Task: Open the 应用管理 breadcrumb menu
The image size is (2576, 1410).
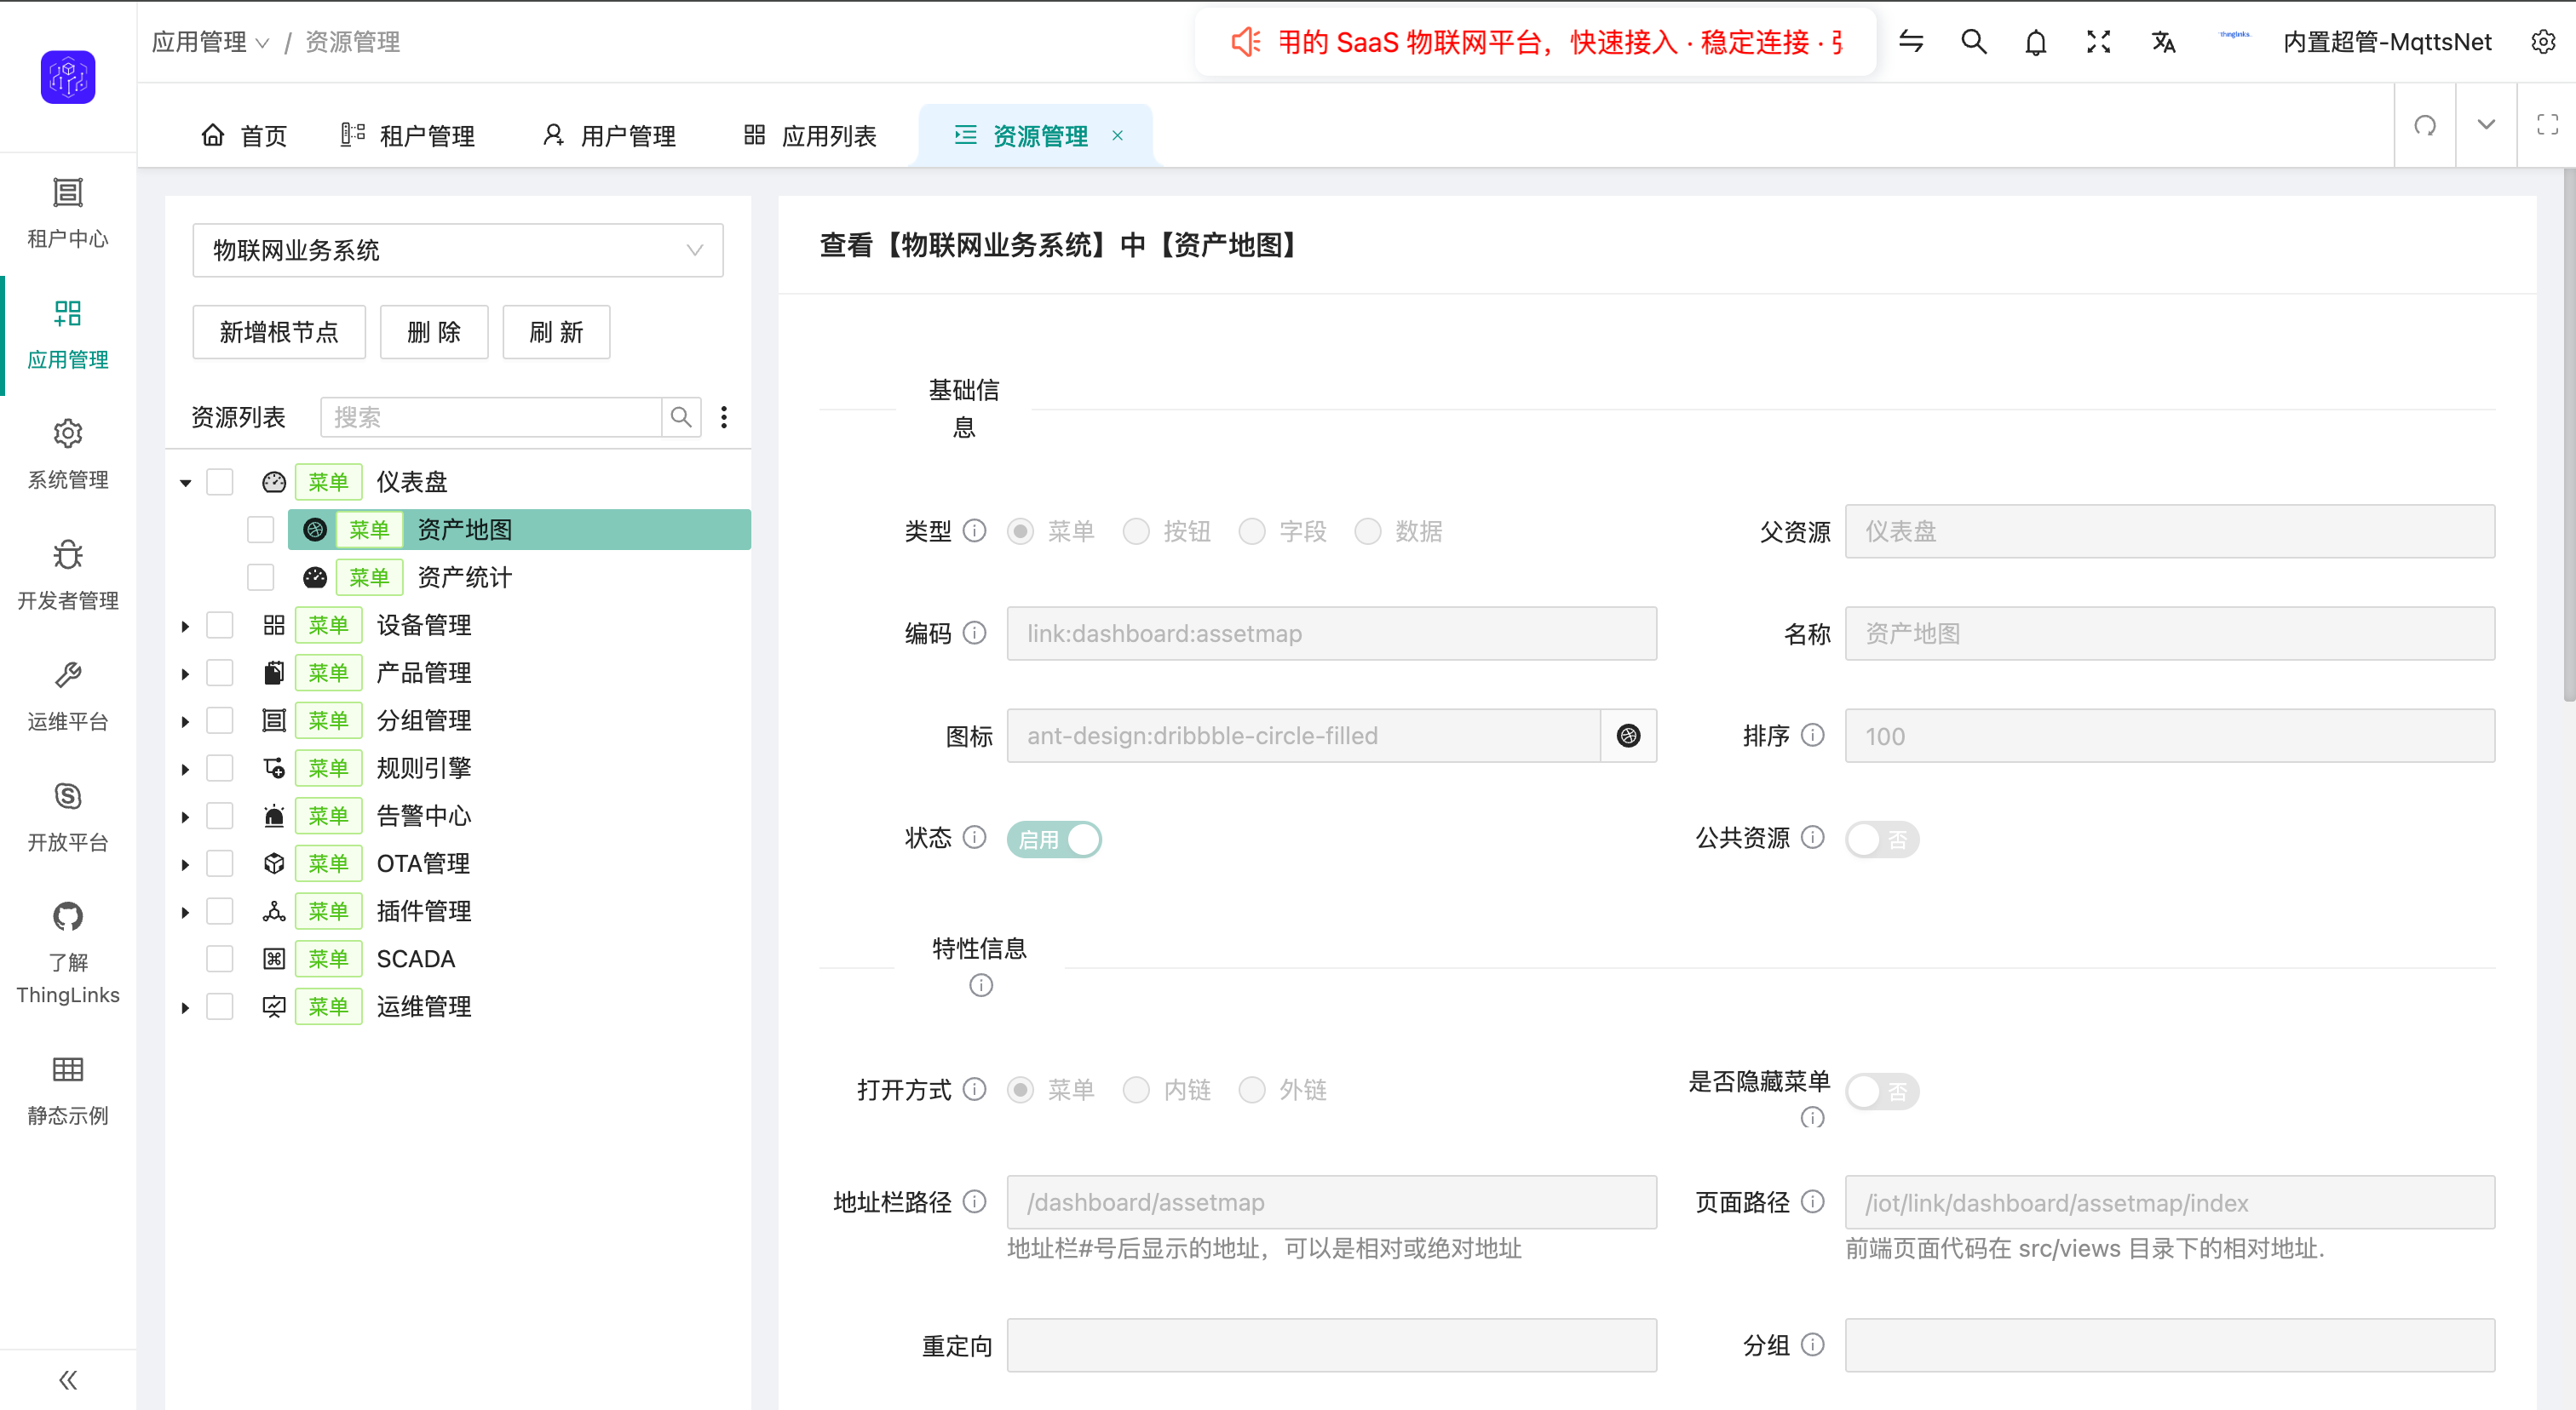Action: click(210, 42)
